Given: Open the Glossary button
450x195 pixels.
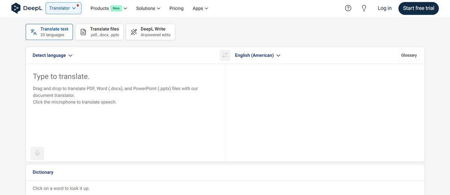Looking at the screenshot, I should (409, 55).
